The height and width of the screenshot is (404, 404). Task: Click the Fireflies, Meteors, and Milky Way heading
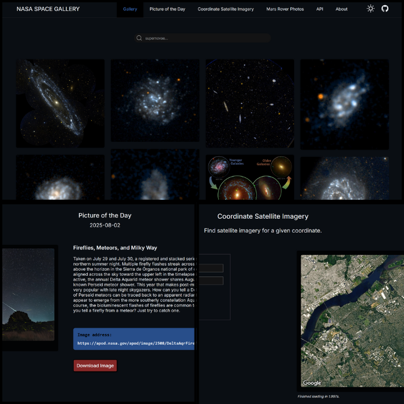tap(115, 248)
